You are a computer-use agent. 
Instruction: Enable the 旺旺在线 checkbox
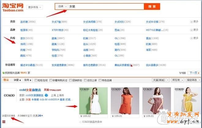coord(36,80)
